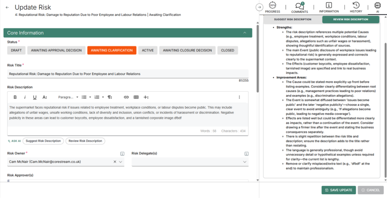Set status to Closed
This screenshot has height=198, width=387.
(x=228, y=50)
